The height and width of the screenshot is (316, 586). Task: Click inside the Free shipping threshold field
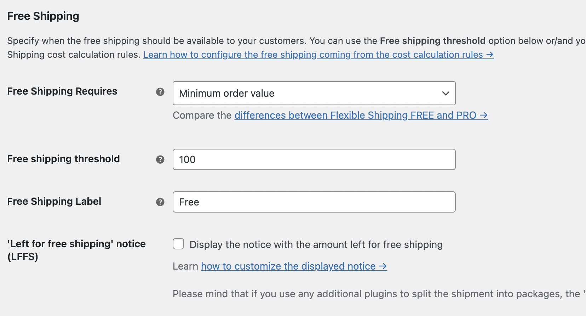point(314,159)
